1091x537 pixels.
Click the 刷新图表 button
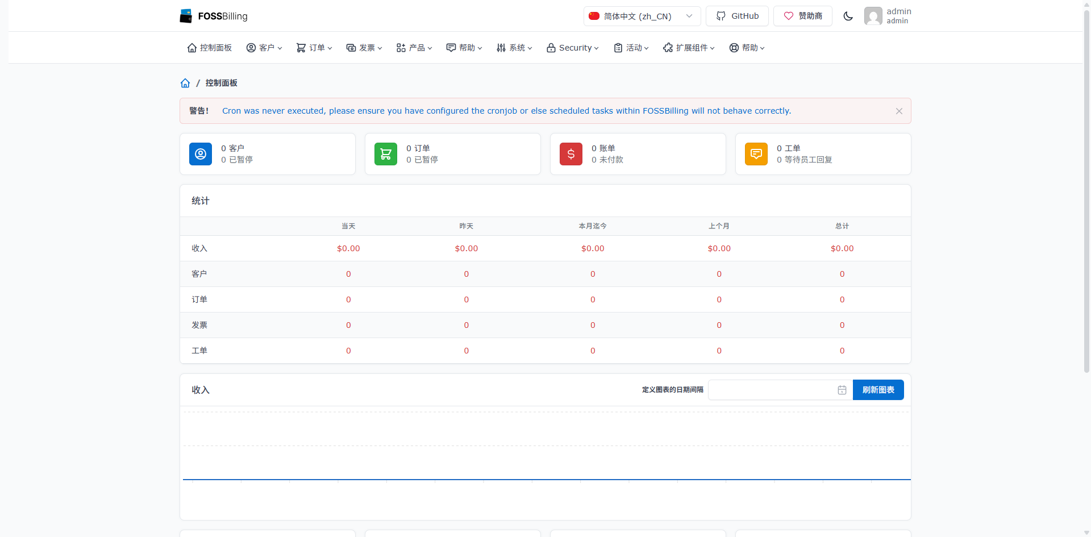tap(878, 390)
